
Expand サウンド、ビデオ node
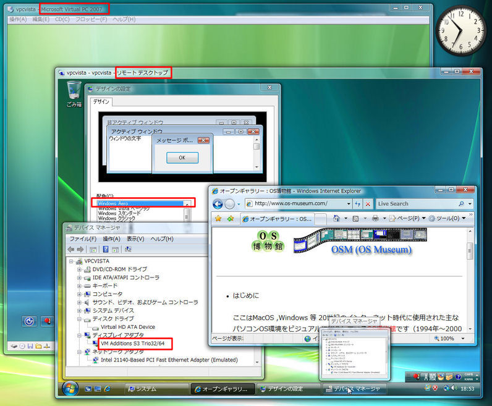coord(79,302)
